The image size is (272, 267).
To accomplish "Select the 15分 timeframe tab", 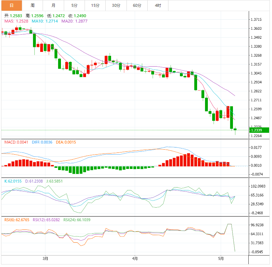I will point(95,5).
